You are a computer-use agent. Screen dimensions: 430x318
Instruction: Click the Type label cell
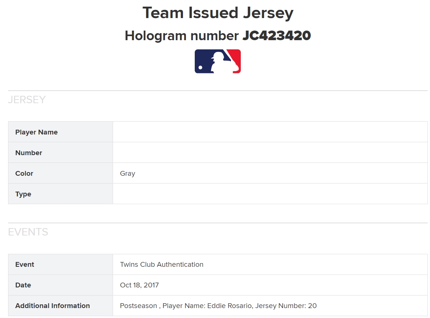coord(61,194)
